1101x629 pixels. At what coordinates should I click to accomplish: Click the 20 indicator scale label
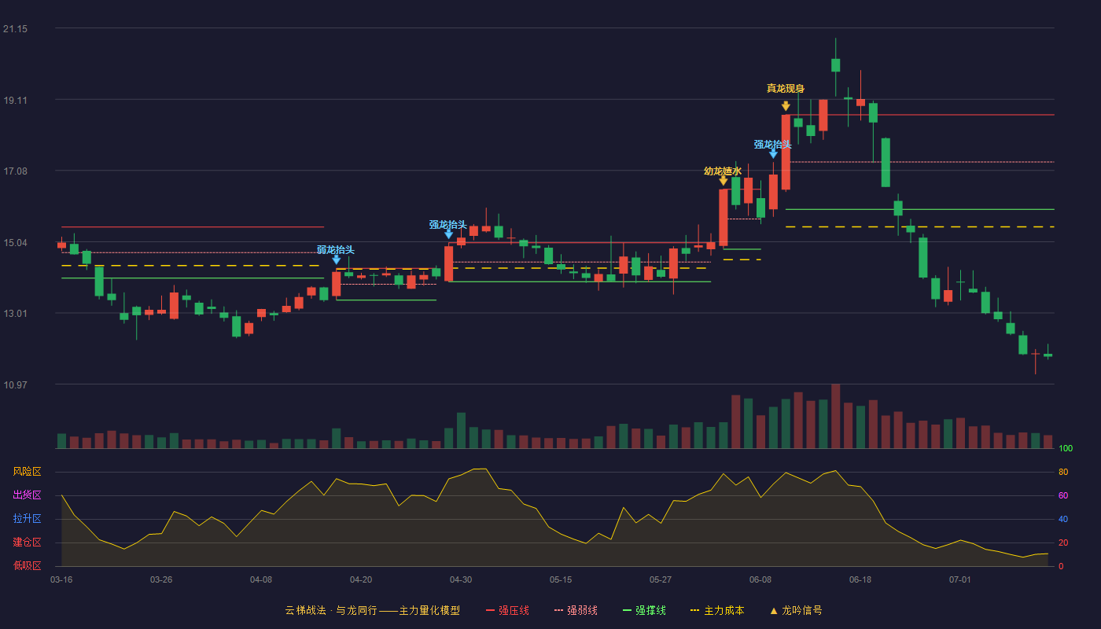coord(1063,543)
